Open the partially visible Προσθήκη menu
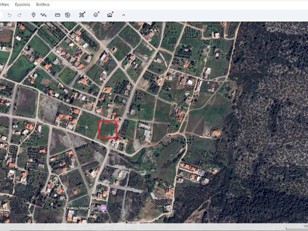The height and width of the screenshot is (231, 308). pyautogui.click(x=4, y=5)
